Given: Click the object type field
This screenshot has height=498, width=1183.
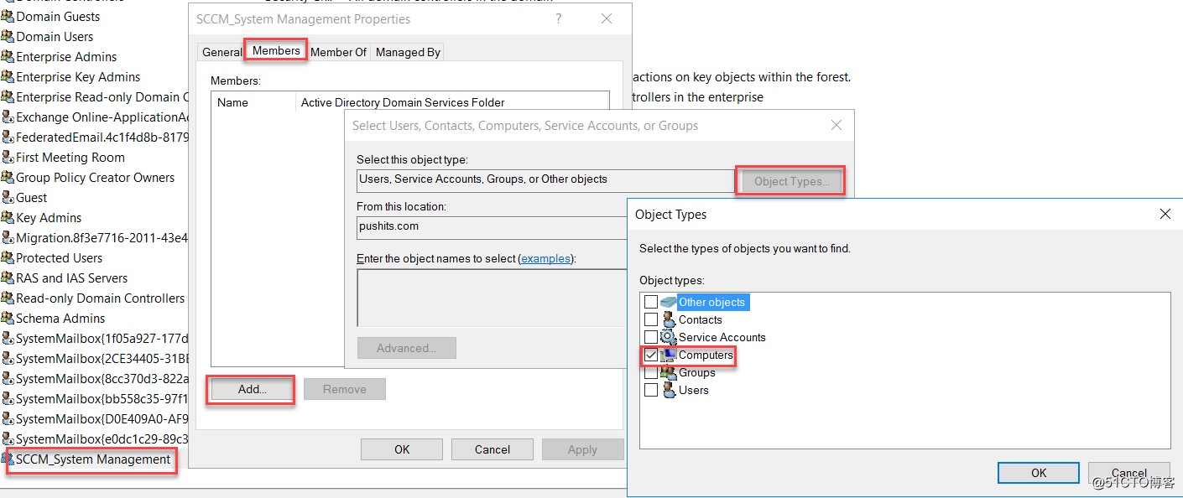Looking at the screenshot, I should (545, 180).
